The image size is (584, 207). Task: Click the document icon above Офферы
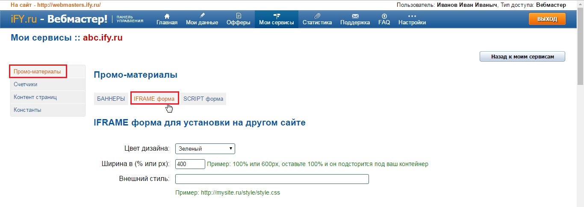coord(238,16)
